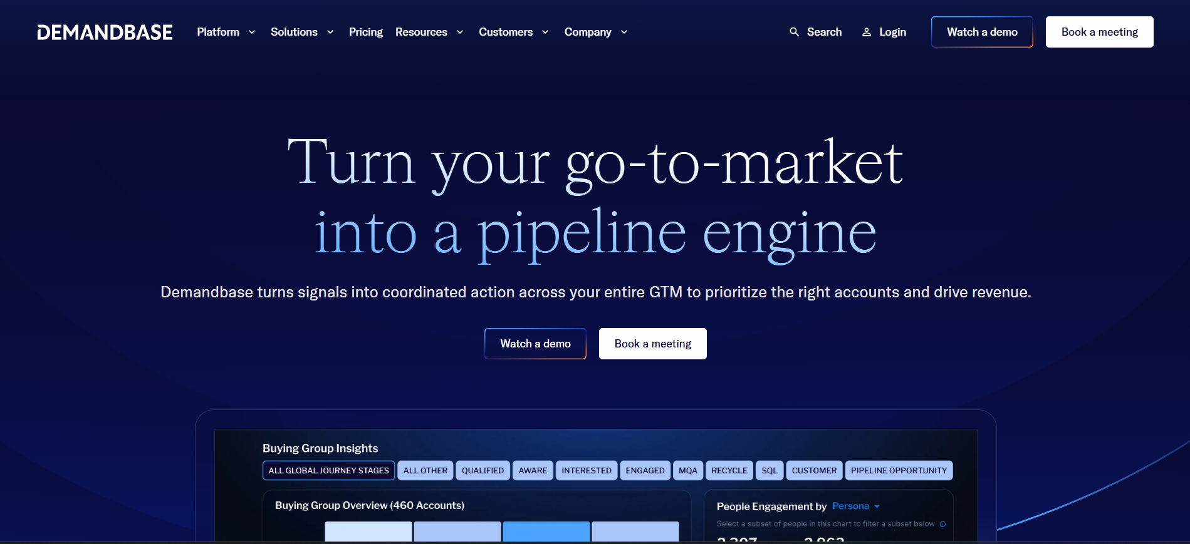Click the 'Select a subset of people' hint

point(825,524)
